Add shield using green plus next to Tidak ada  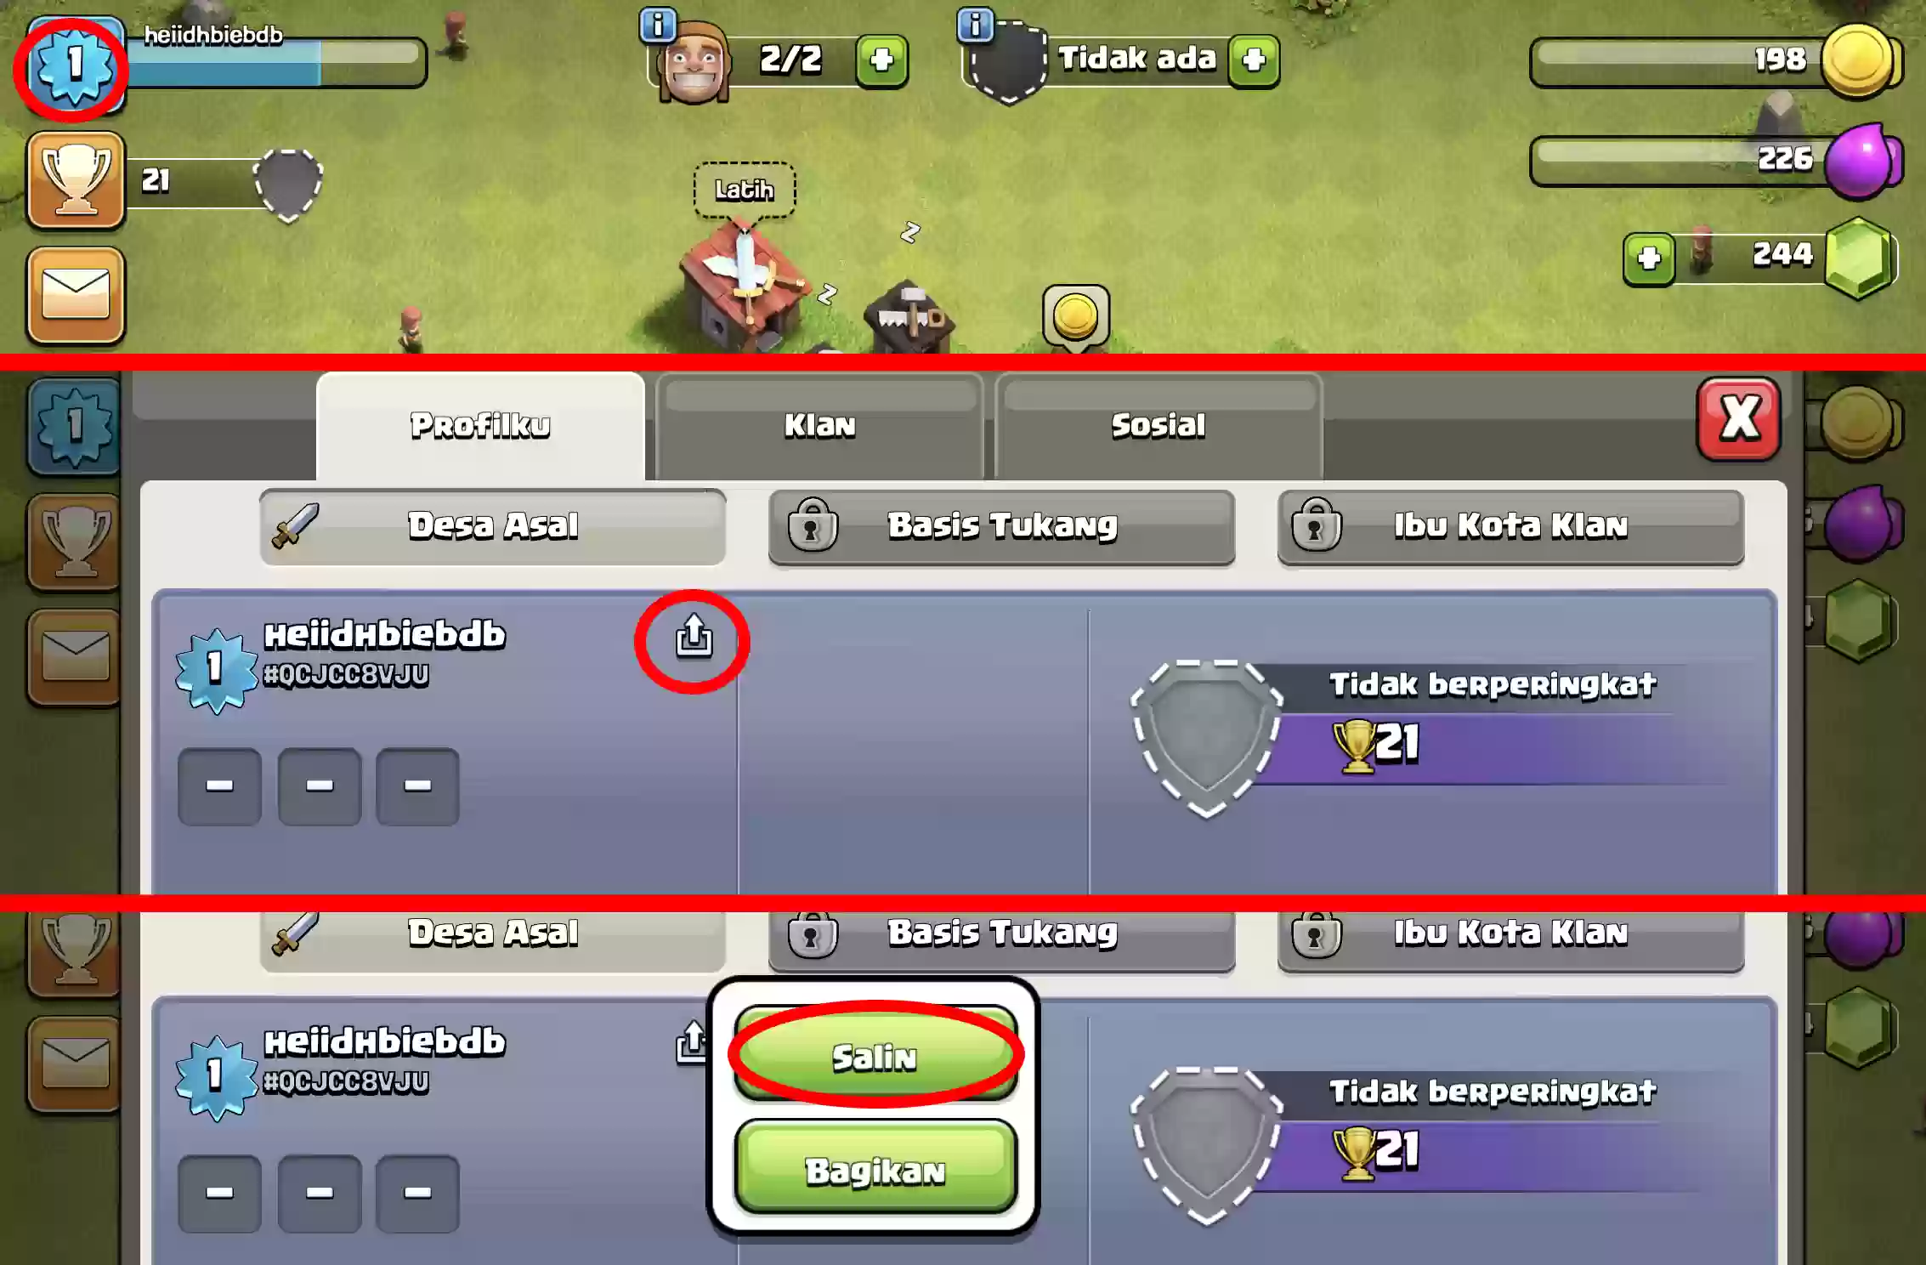click(1254, 61)
